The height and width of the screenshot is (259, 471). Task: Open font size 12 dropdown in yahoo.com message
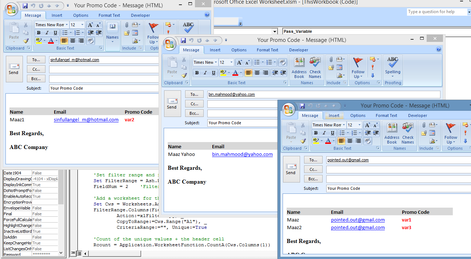pos(231,62)
